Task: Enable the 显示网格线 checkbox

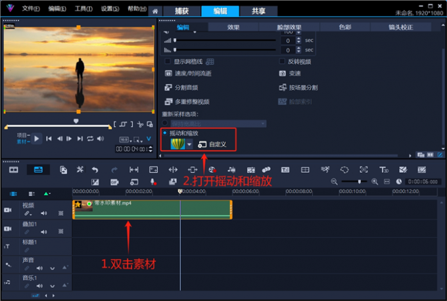Action: click(x=168, y=61)
